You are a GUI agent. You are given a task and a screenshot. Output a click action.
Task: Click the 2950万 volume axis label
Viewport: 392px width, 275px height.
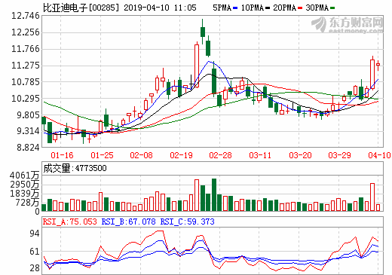point(24,185)
